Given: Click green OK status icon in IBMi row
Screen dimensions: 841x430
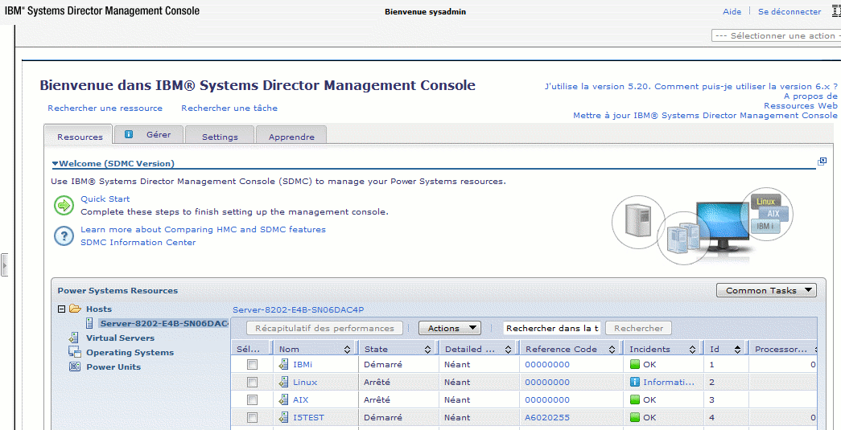Looking at the screenshot, I should tap(635, 364).
